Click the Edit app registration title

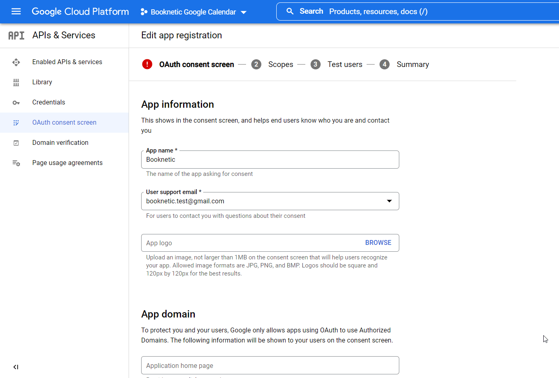pos(181,35)
